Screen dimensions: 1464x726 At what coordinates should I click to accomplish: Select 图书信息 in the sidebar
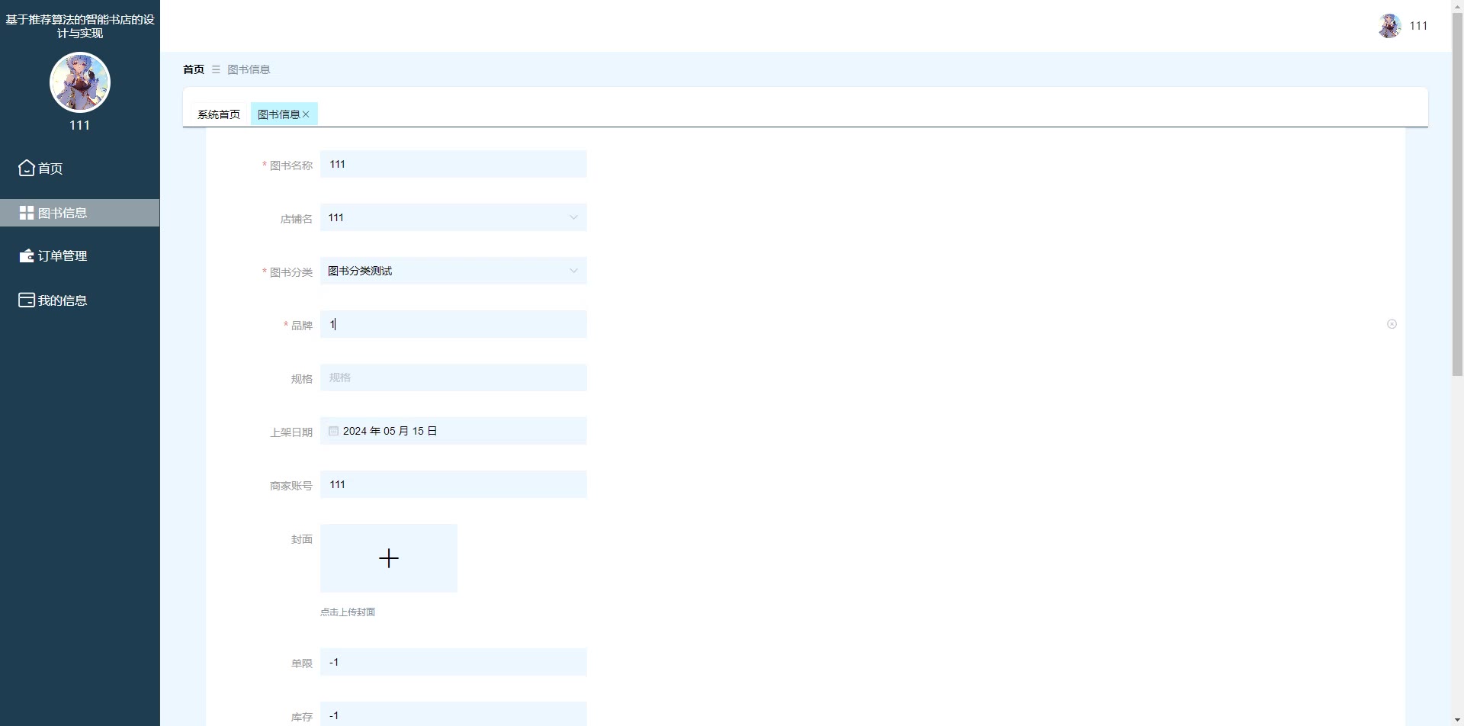click(79, 213)
